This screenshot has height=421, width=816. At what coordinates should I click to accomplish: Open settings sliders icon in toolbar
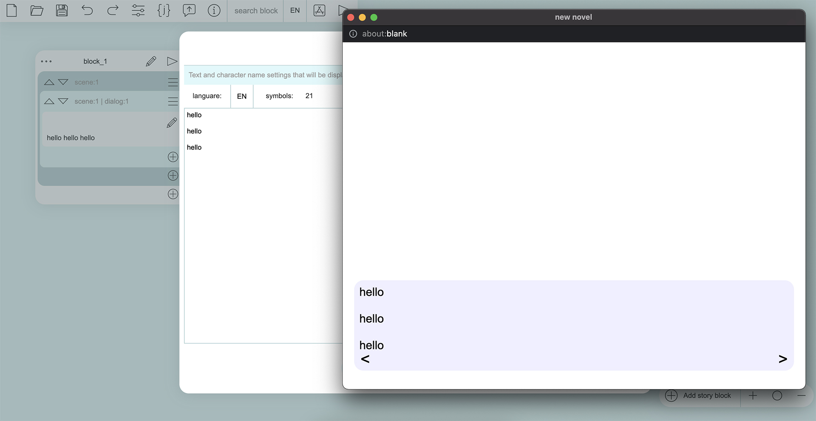point(138,10)
